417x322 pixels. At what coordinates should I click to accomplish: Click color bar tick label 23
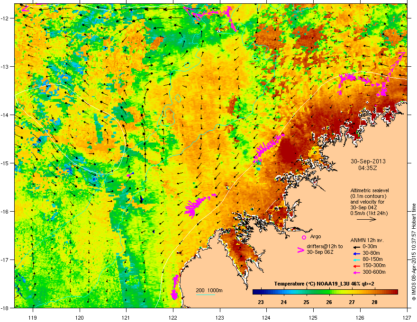(261, 302)
